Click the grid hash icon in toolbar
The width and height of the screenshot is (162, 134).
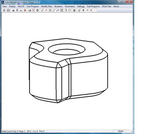[50, 10]
